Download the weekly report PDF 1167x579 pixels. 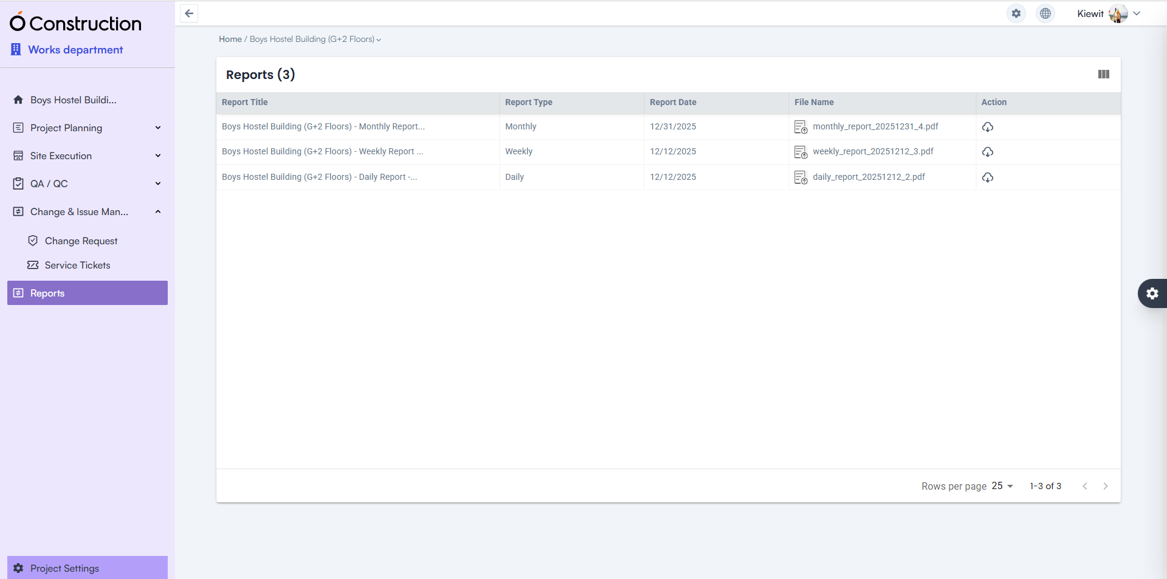click(x=987, y=152)
